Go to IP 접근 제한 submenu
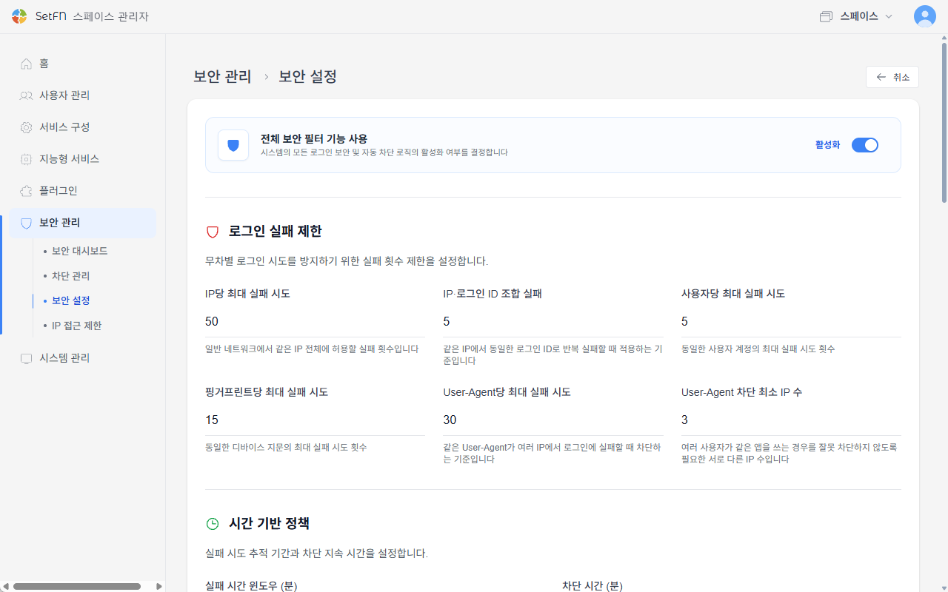 click(77, 326)
